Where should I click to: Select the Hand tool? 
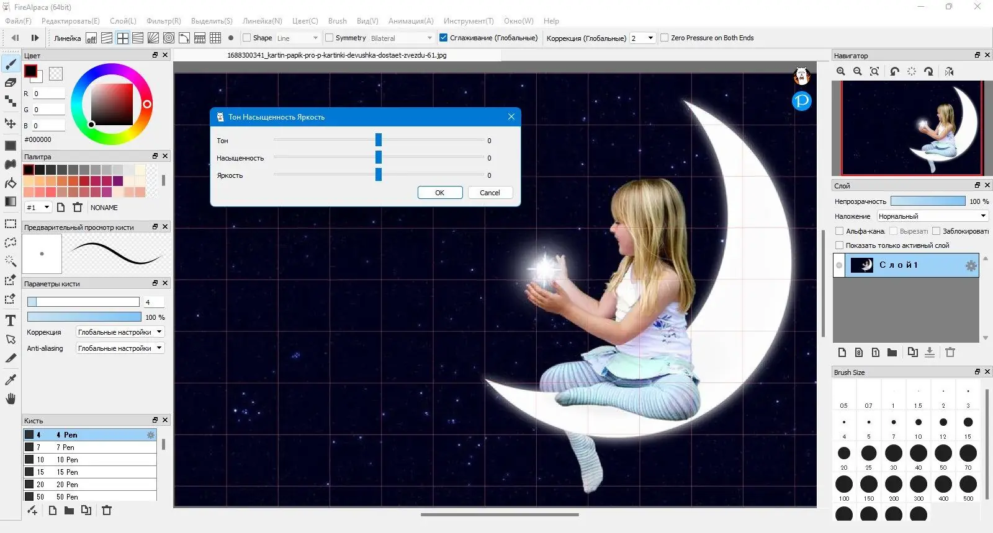point(11,399)
